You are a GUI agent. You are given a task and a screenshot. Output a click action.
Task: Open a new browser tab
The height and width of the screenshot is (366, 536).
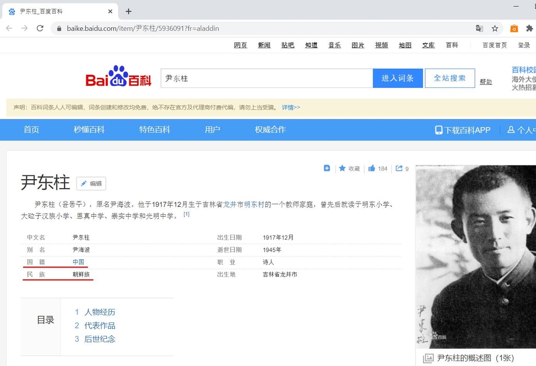pyautogui.click(x=129, y=11)
